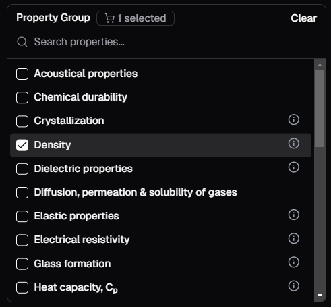331x307 pixels.
Task: View info for Electrical resistivity
Action: [x=293, y=238]
